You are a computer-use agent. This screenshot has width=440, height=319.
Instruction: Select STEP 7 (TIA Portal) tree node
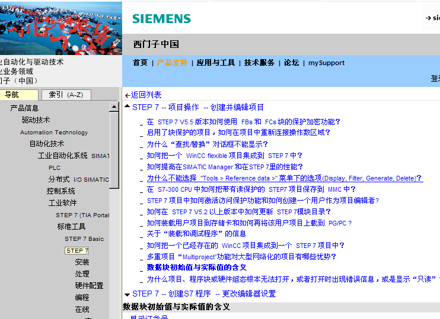tap(82, 215)
